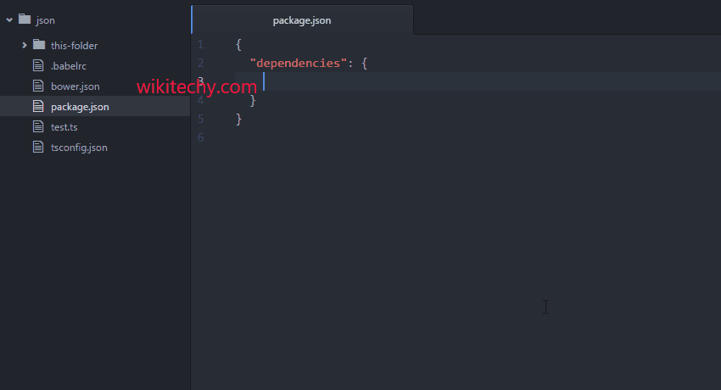Click line number 6 in the gutter
The width and height of the screenshot is (721, 390).
[200, 137]
